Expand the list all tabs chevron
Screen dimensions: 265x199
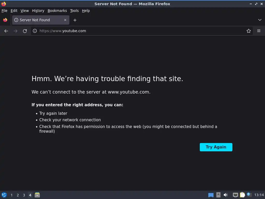pos(260,20)
